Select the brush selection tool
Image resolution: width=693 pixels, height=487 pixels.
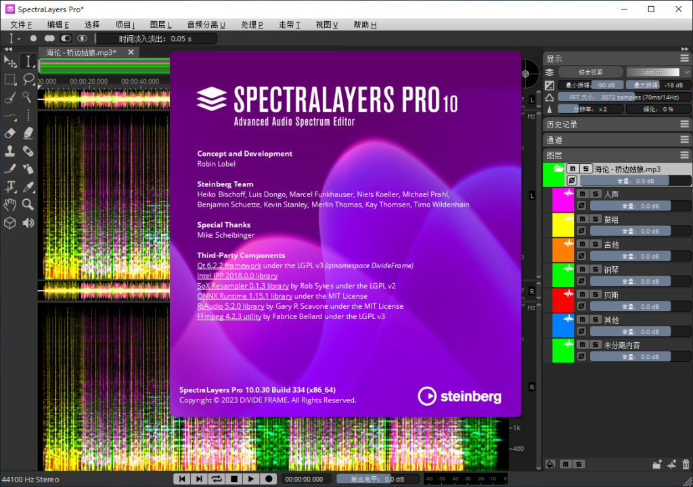pyautogui.click(x=9, y=97)
